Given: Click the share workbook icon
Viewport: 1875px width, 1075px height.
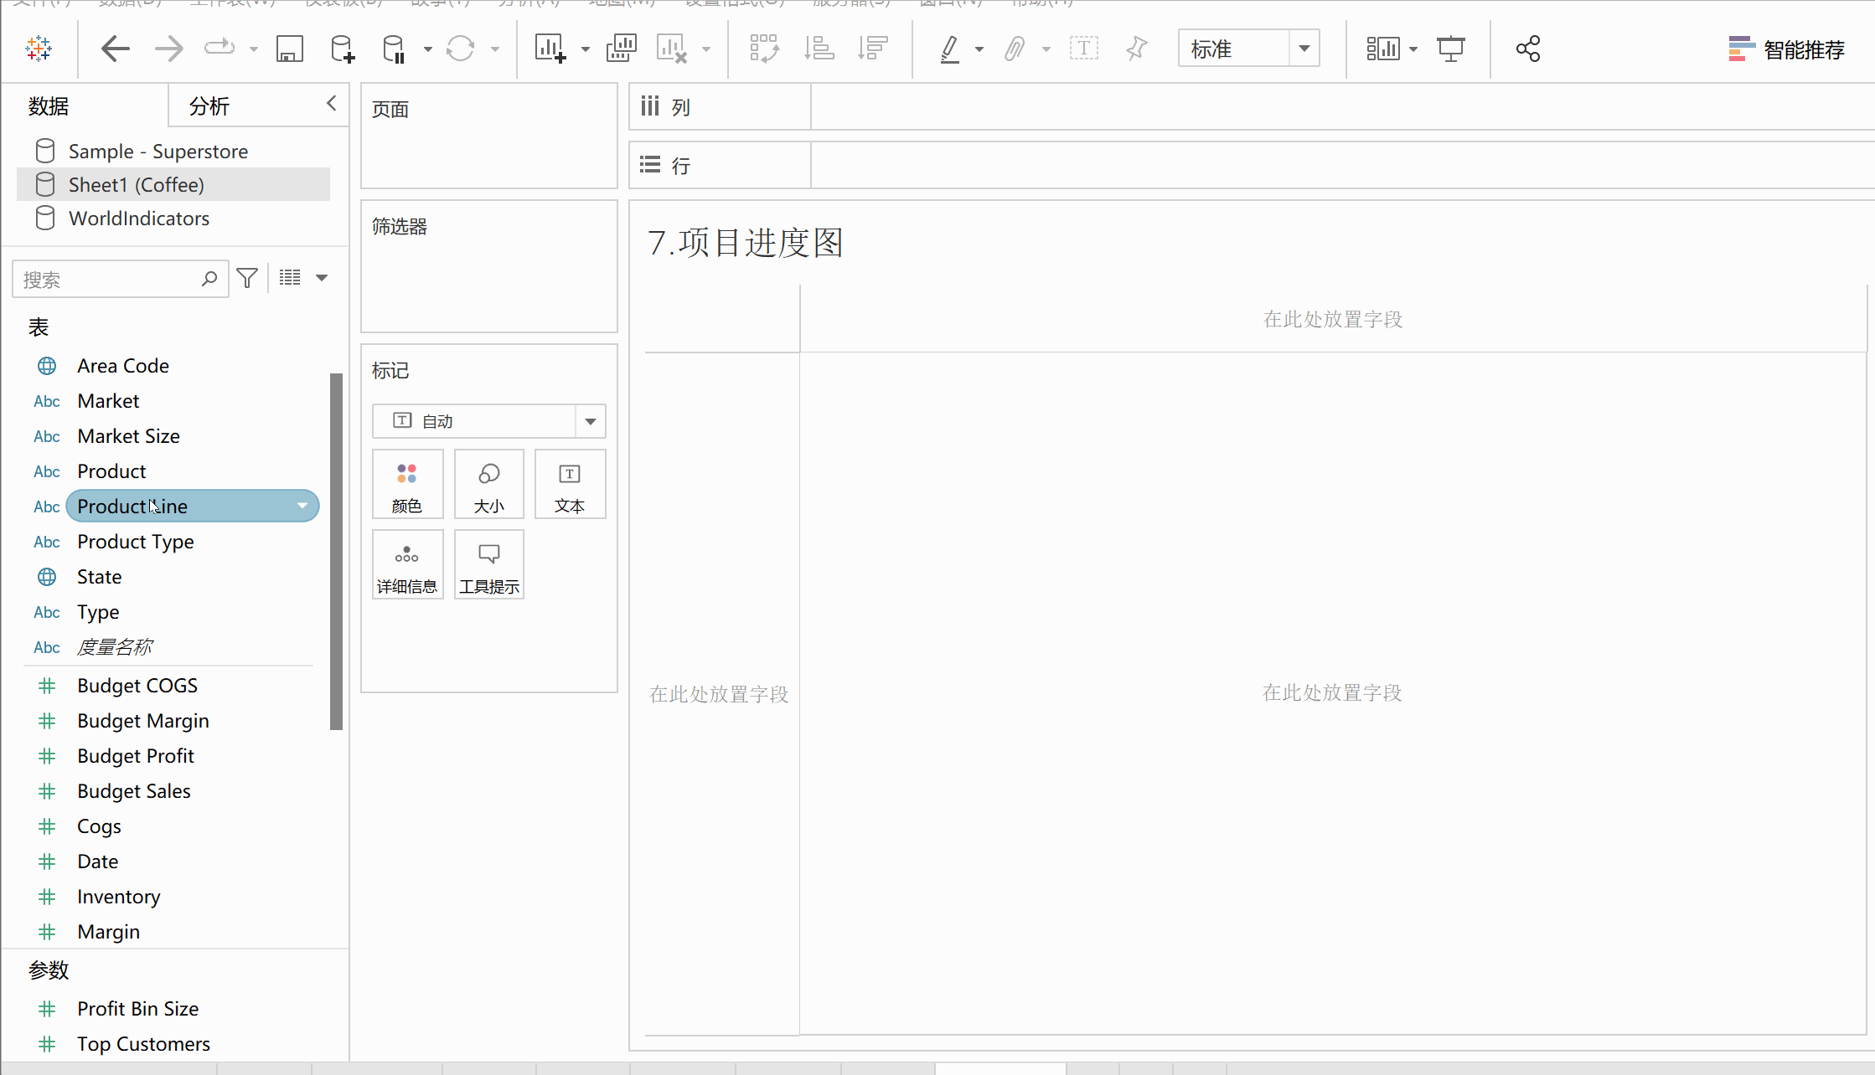Looking at the screenshot, I should [x=1527, y=49].
